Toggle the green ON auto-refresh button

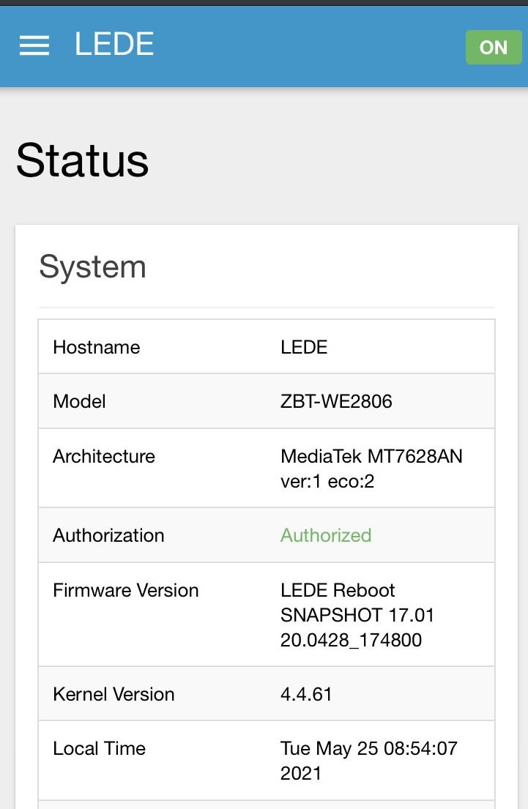[494, 48]
